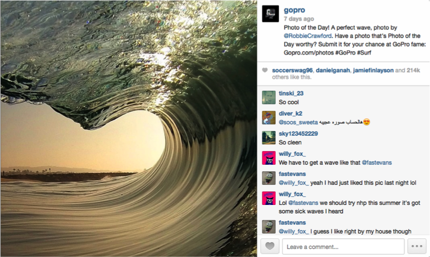Click willy_fox_ avatar beside 'Lol' comment
The image size is (430, 257).
point(269,198)
